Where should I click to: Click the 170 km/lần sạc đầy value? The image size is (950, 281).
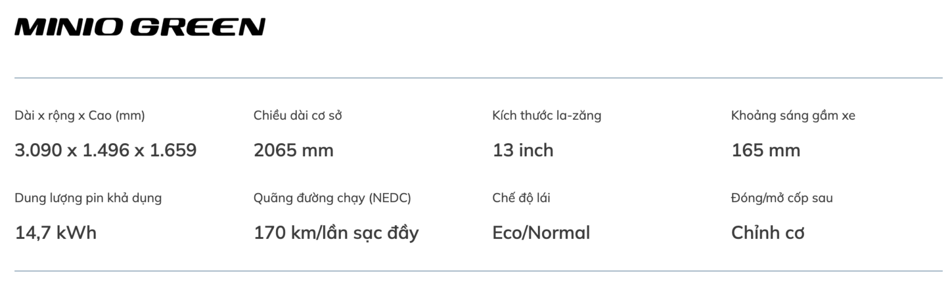pos(336,233)
